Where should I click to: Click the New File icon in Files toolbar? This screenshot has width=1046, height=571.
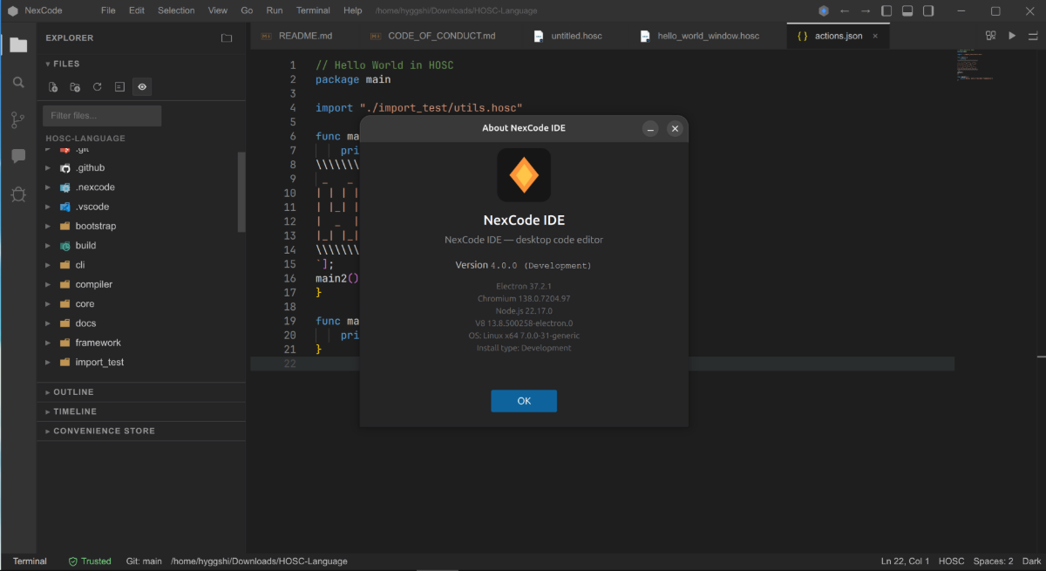pyautogui.click(x=53, y=87)
